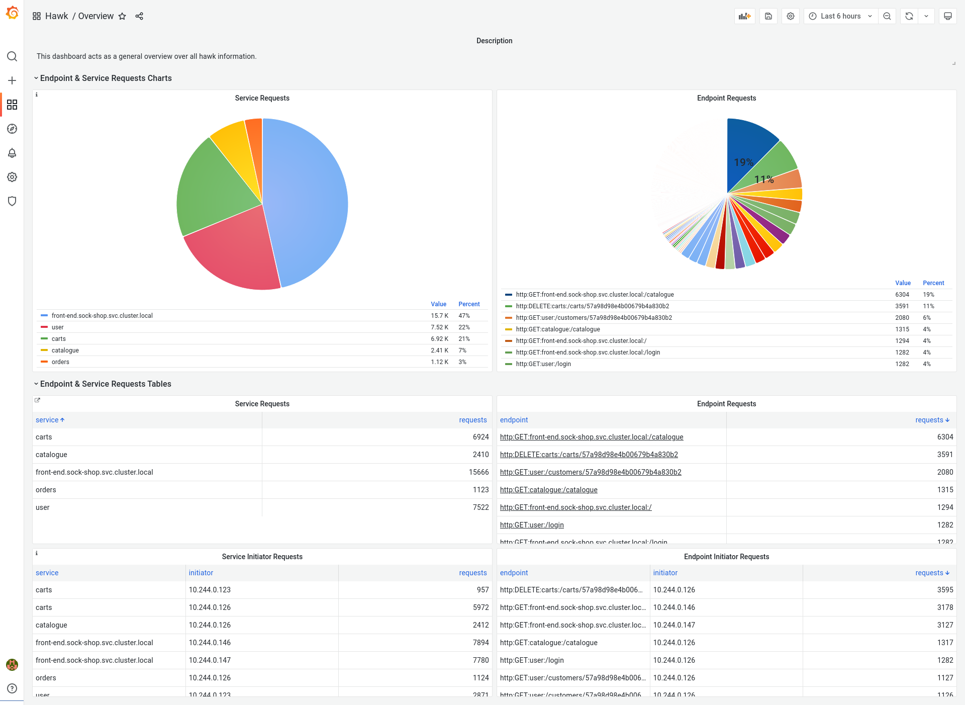Open dashboard settings gear icon
This screenshot has width=965, height=705.
click(x=791, y=16)
